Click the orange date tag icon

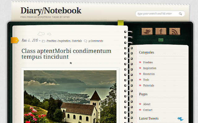[15, 40]
